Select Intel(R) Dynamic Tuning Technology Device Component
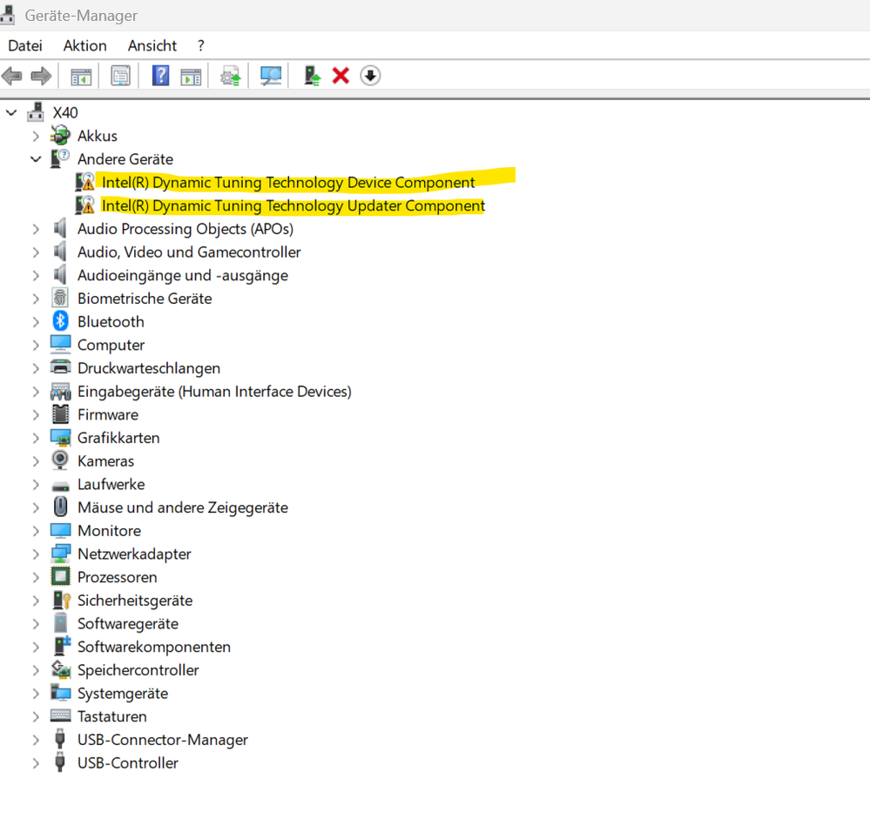Viewport: 870px width, 826px height. (x=287, y=182)
